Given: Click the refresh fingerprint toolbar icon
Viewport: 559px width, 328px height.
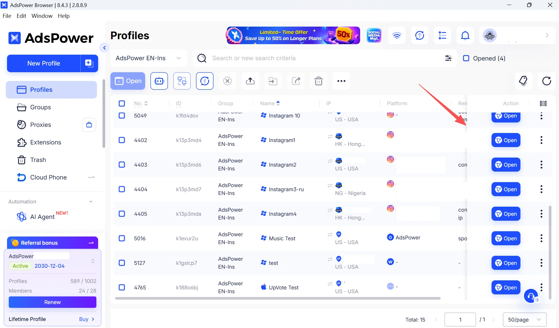Looking at the screenshot, I should pyautogui.click(x=205, y=81).
